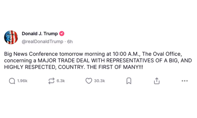Click the repost arrows icon
The image size is (197, 118).
coord(51,81)
